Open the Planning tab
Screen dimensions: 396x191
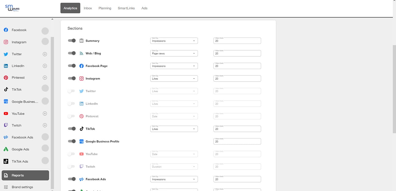tap(105, 8)
